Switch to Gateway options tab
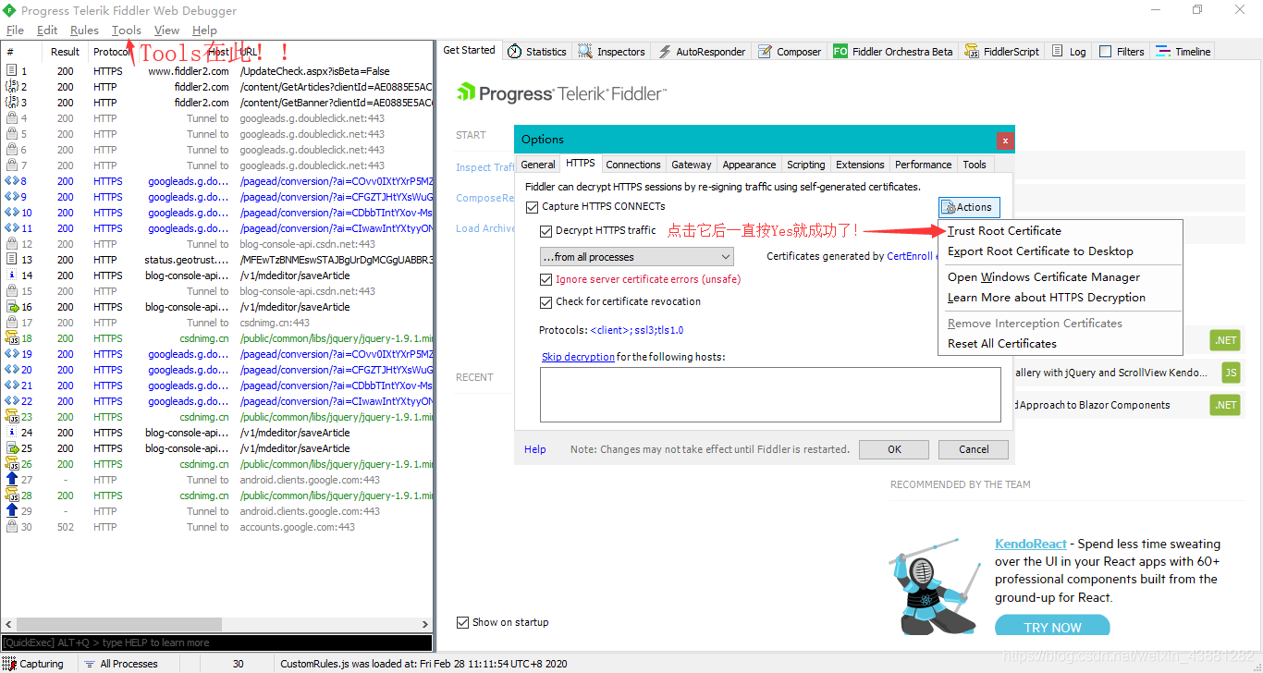Viewport: 1263px width, 673px height. (692, 165)
